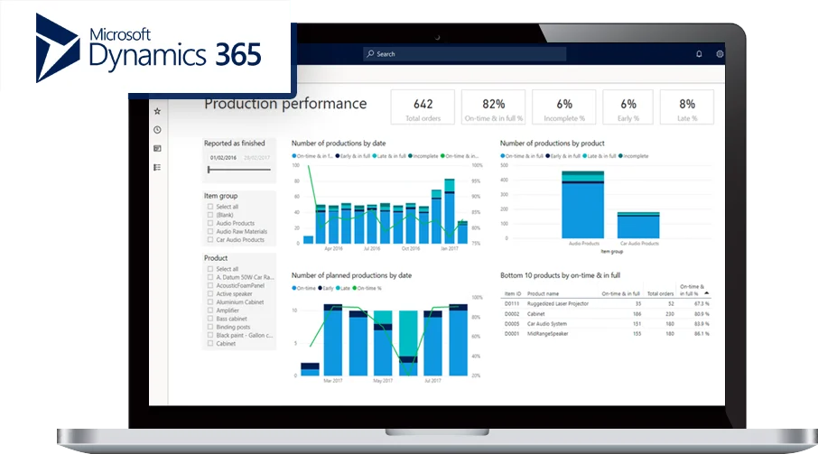The height and width of the screenshot is (454, 818).
Task: Check Audio Products item group checkbox
Action: coord(210,223)
